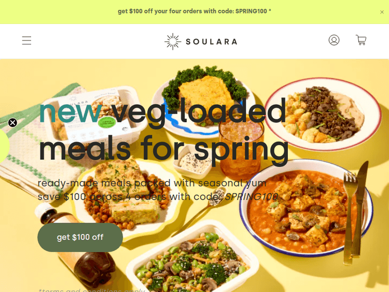Close the side popup with black X

pyautogui.click(x=12, y=122)
